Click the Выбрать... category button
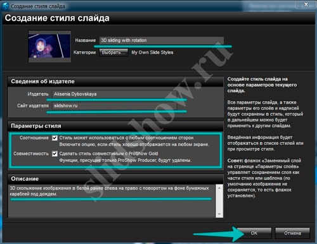The image size is (317, 244). point(113,52)
